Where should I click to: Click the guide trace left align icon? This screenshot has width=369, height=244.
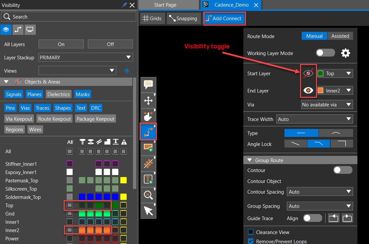coord(334,218)
